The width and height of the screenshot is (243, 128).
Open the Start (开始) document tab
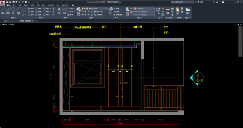(x=5, y=21)
